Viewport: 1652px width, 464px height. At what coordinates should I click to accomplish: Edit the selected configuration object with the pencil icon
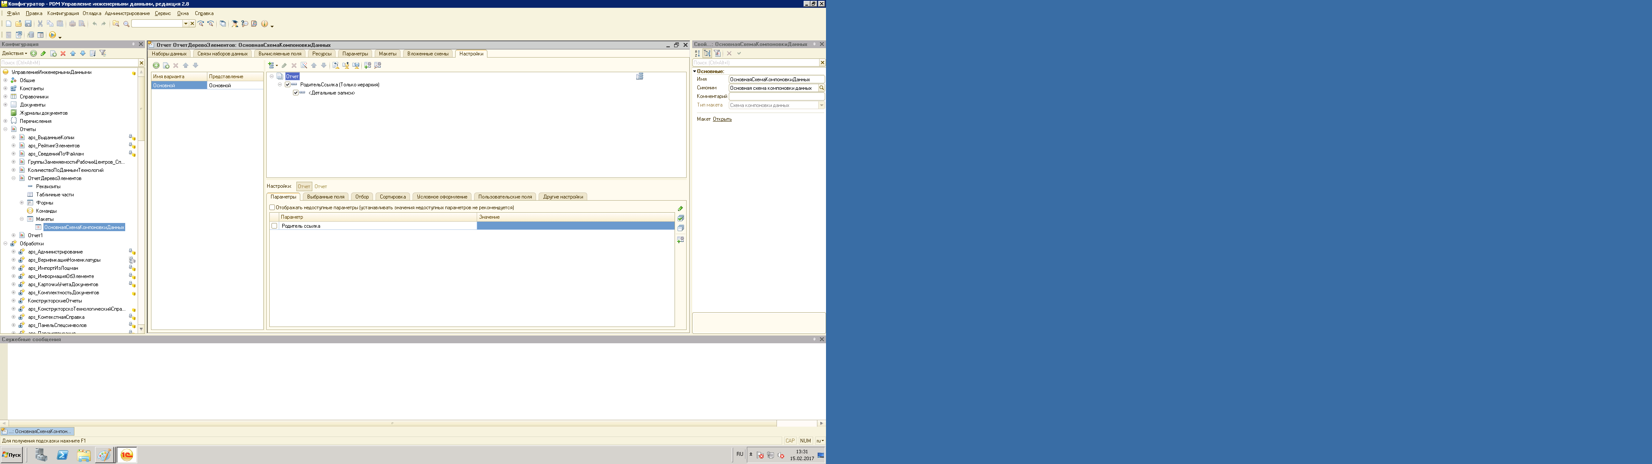(43, 53)
